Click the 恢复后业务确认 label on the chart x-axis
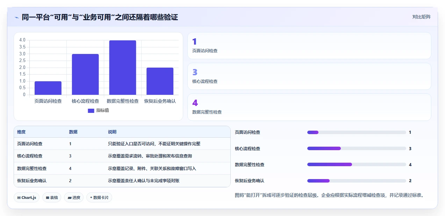The height and width of the screenshot is (216, 445). (160, 101)
